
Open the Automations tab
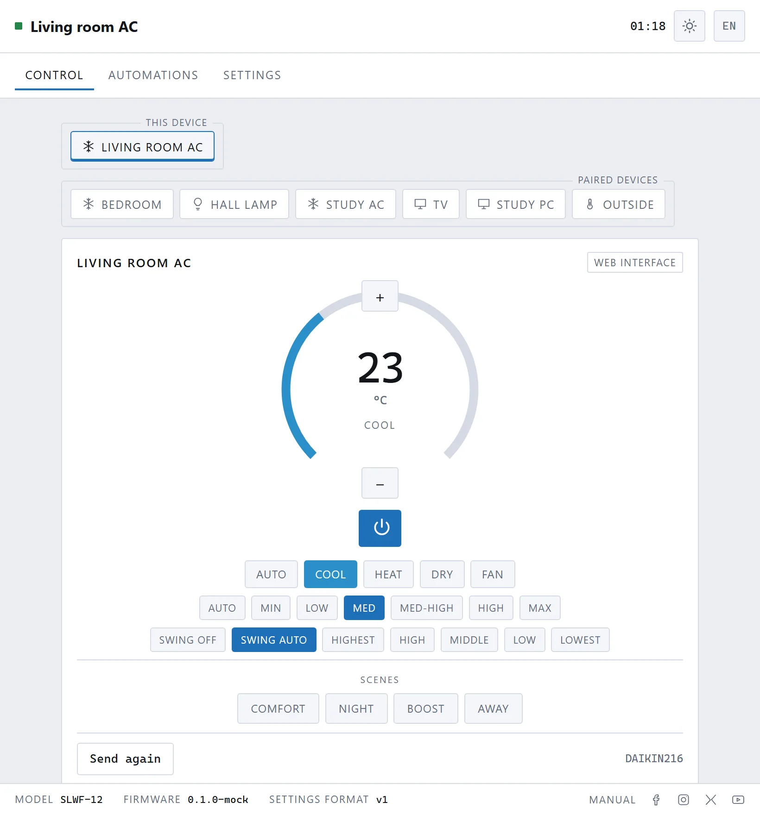click(153, 75)
